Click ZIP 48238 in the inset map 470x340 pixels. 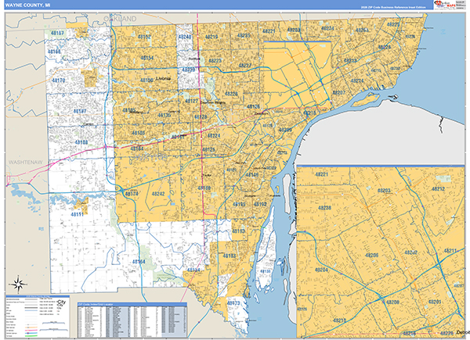[324, 208]
